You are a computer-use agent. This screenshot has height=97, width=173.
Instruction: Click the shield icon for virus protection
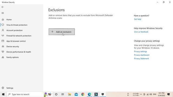point(3,25)
